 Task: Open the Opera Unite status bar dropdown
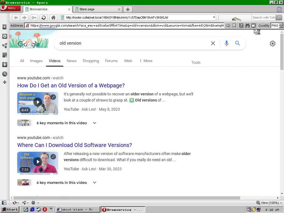point(25,203)
